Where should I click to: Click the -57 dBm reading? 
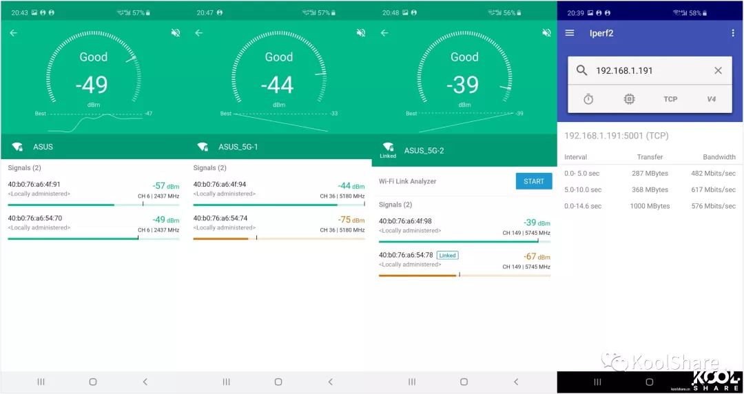coord(165,186)
